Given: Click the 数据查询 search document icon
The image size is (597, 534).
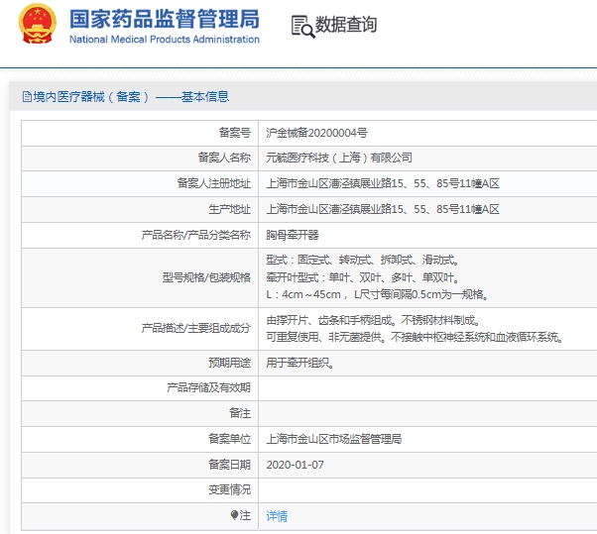Looking at the screenshot, I should coord(303,26).
